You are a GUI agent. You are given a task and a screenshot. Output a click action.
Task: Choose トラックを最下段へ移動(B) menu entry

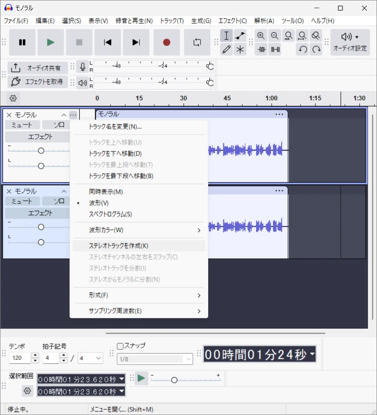(x=139, y=176)
